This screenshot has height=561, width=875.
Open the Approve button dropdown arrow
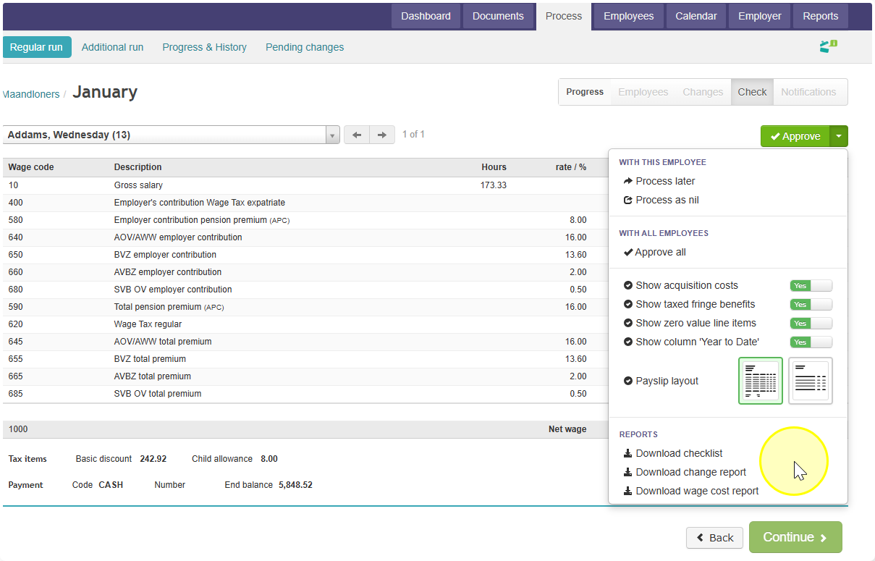tap(839, 136)
